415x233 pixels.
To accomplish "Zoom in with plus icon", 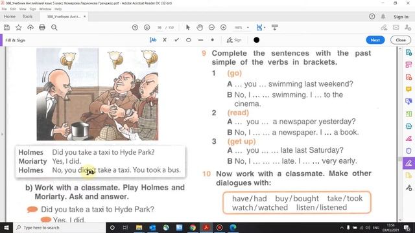I will [223, 27].
